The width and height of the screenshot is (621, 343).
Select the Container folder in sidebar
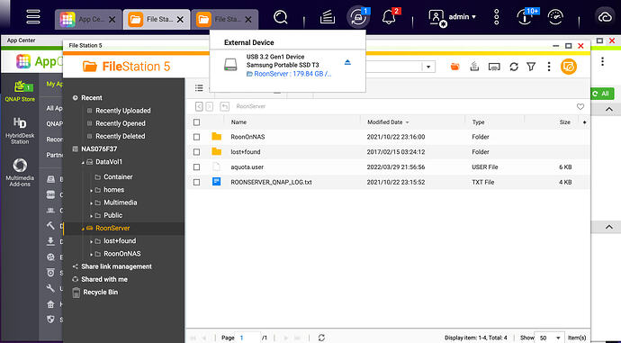118,176
